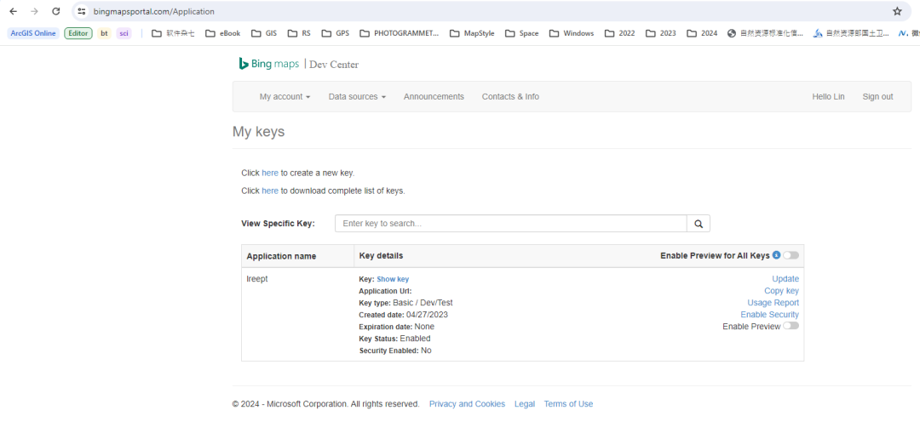Screen dimensions: 920x433
Task: Click the browser back arrow
Action: tap(13, 11)
